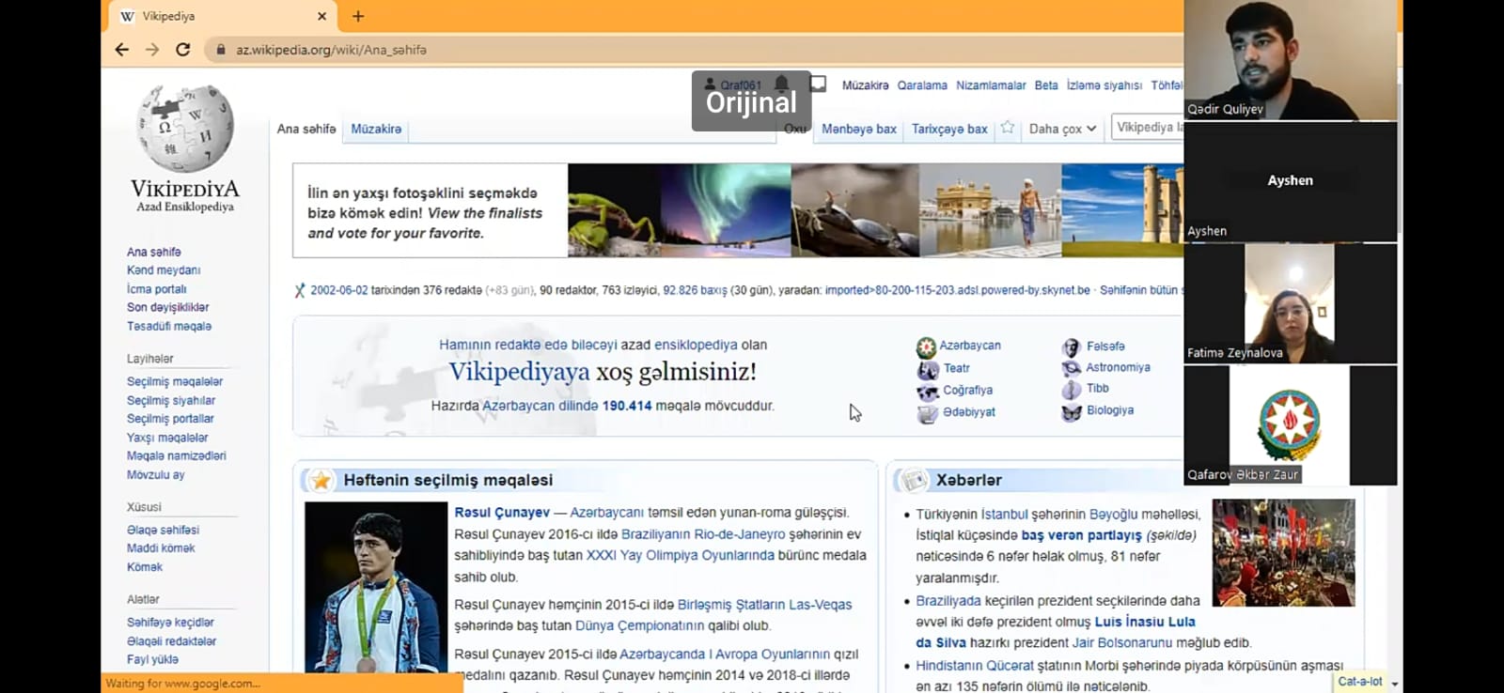Screen dimensions: 1504x693
Task: Click the padlock icon in the address bar
Action: [x=221, y=50]
